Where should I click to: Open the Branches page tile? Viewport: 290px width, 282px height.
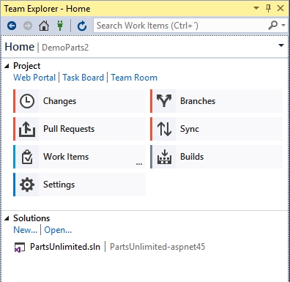(x=217, y=101)
